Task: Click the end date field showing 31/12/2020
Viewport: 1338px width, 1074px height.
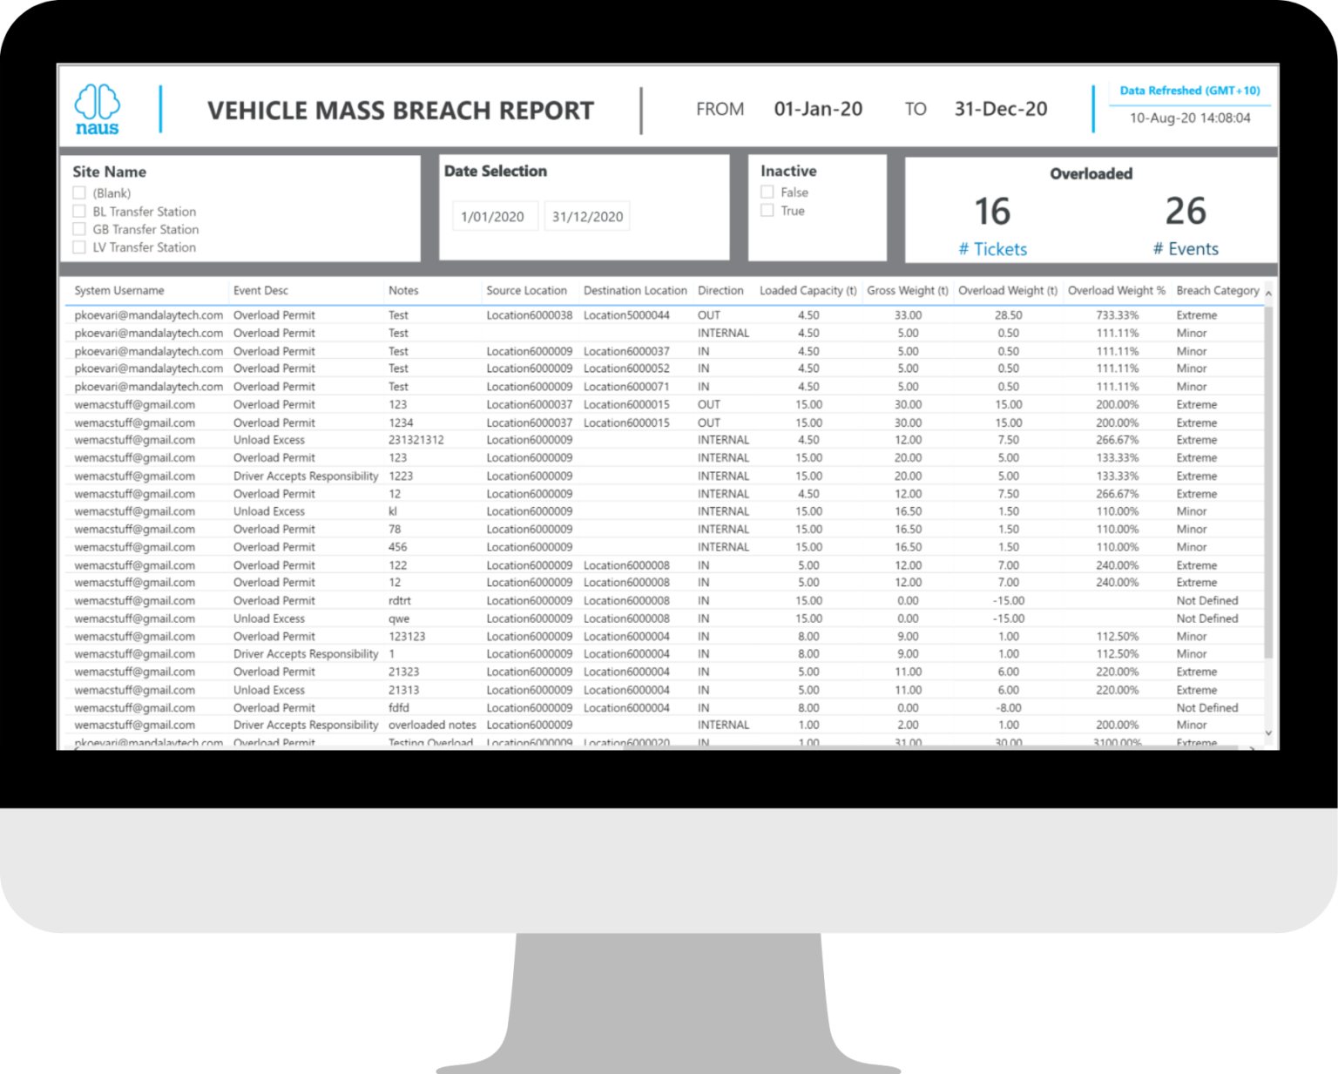Action: tap(586, 215)
